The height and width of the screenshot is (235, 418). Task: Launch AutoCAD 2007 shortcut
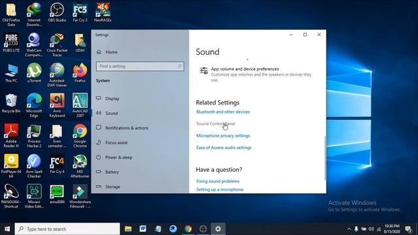coord(80,105)
